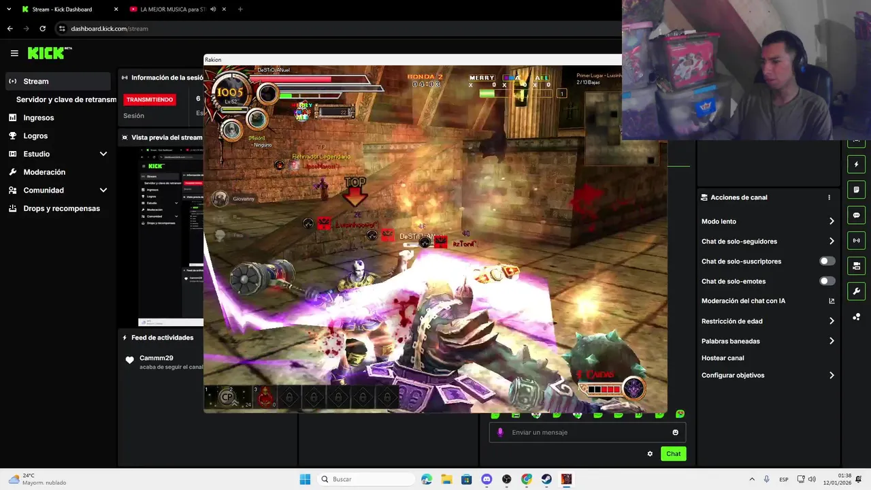
Task: Open a new browser tab
Action: 240,10
